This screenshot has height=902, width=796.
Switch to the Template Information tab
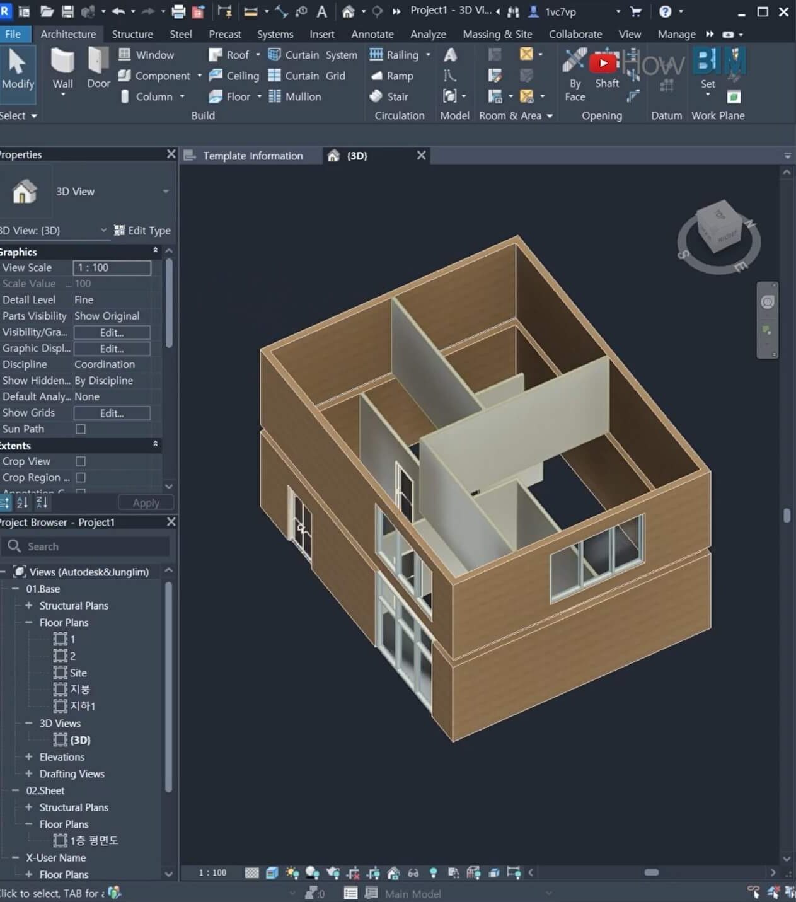tap(252, 156)
